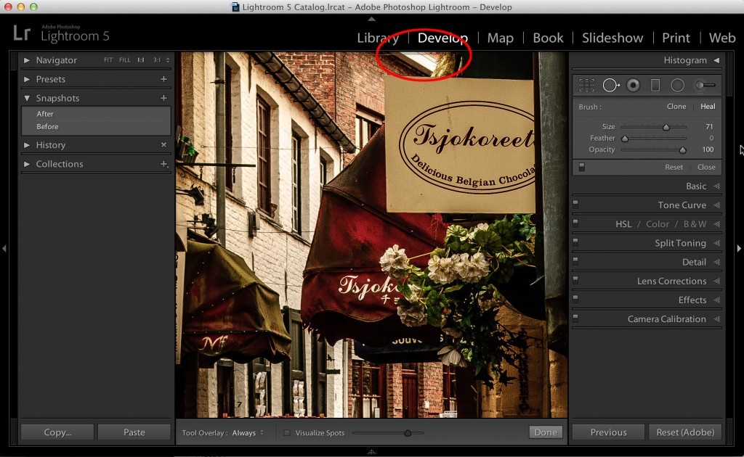Hide the right panel group arrow
744x457 pixels.
(x=739, y=248)
